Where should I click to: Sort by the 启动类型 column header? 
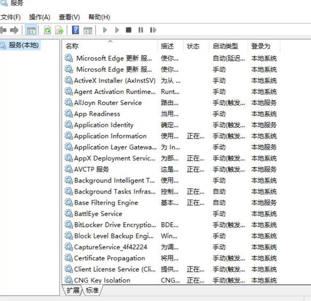[x=228, y=46]
